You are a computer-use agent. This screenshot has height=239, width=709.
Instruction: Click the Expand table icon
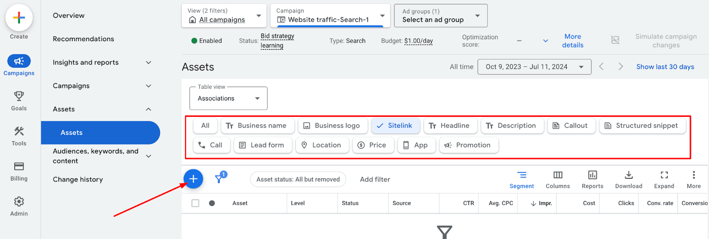click(664, 175)
